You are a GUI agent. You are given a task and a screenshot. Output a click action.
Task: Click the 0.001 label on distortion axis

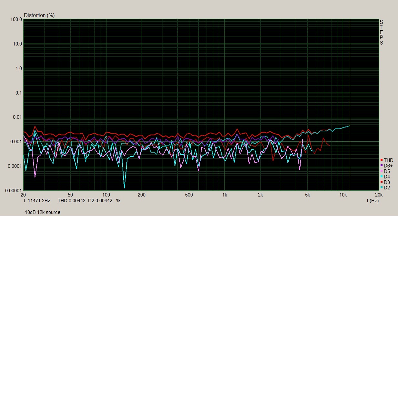[x=16, y=142]
